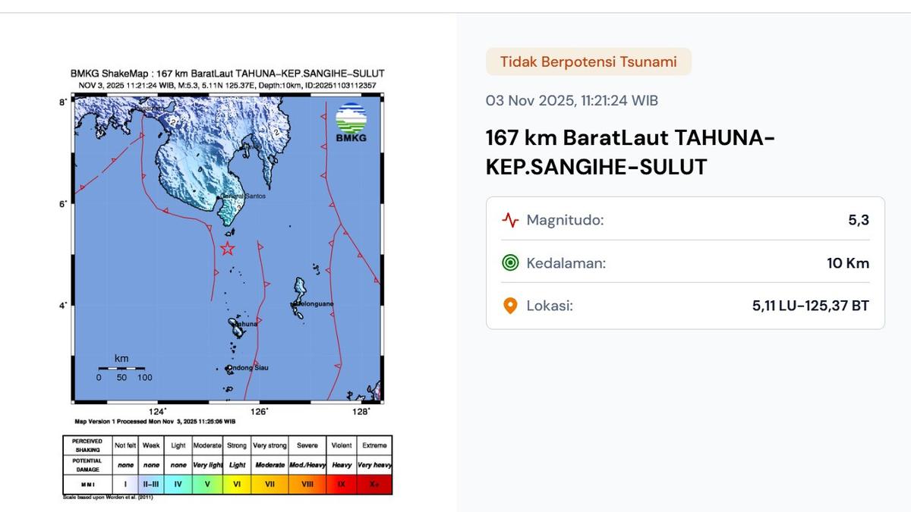
Task: Click the Magnitudo pulse icon
Action: [x=510, y=221]
